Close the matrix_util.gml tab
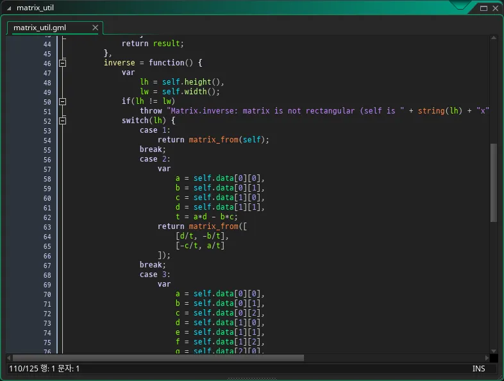 pos(96,28)
